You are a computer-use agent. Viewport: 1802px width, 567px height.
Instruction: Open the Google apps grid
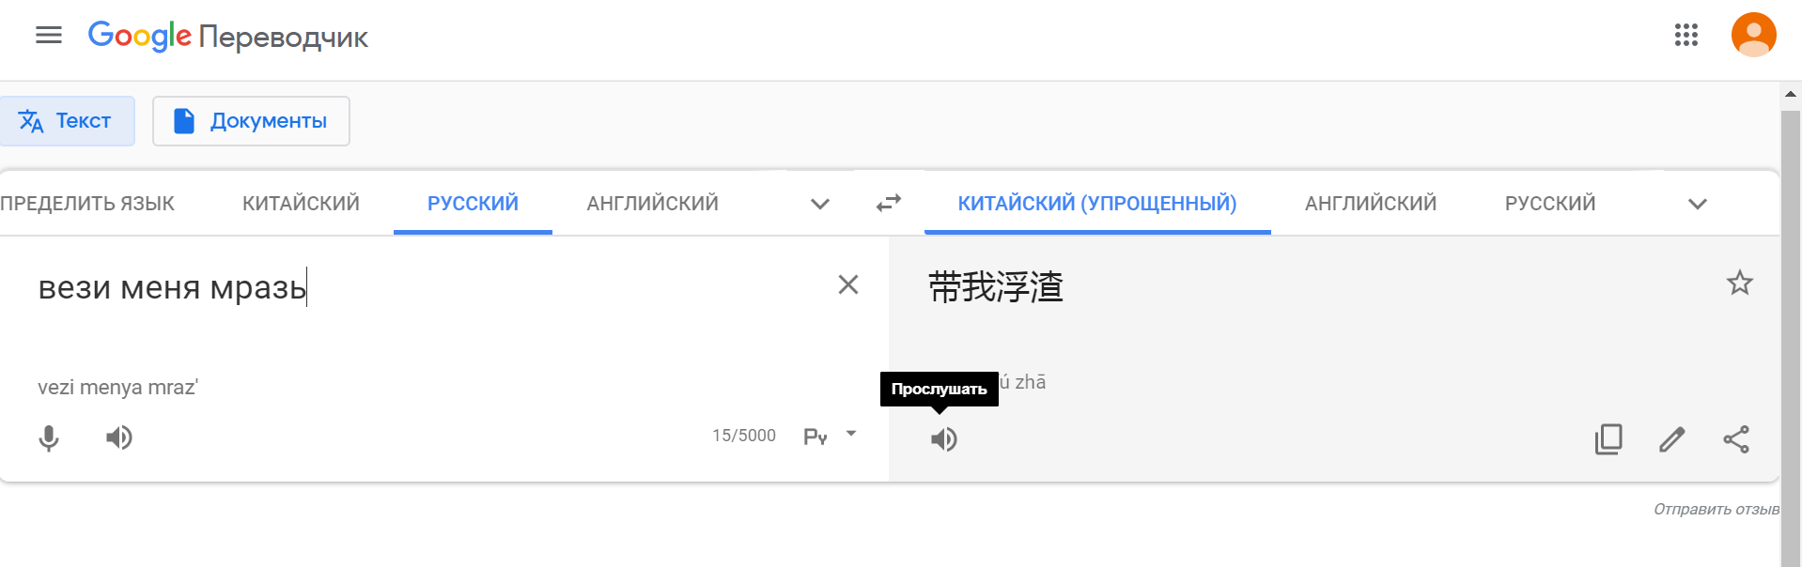point(1686,36)
